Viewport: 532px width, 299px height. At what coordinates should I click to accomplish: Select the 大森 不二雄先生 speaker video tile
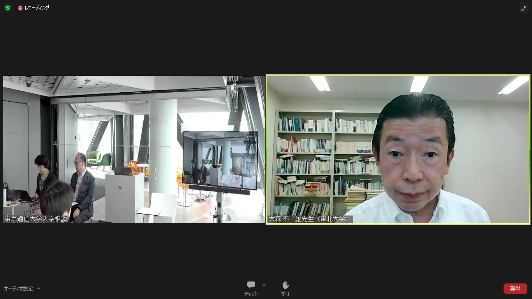coord(398,149)
